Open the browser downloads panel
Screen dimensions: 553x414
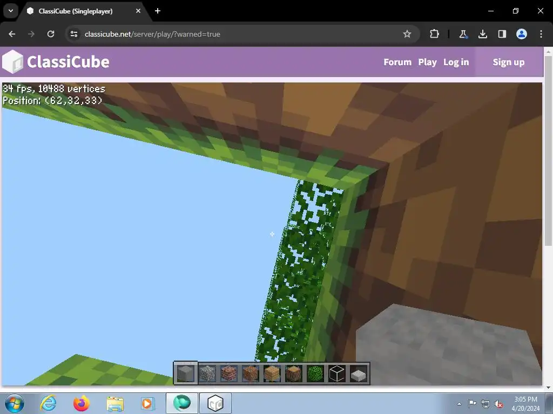(x=482, y=34)
